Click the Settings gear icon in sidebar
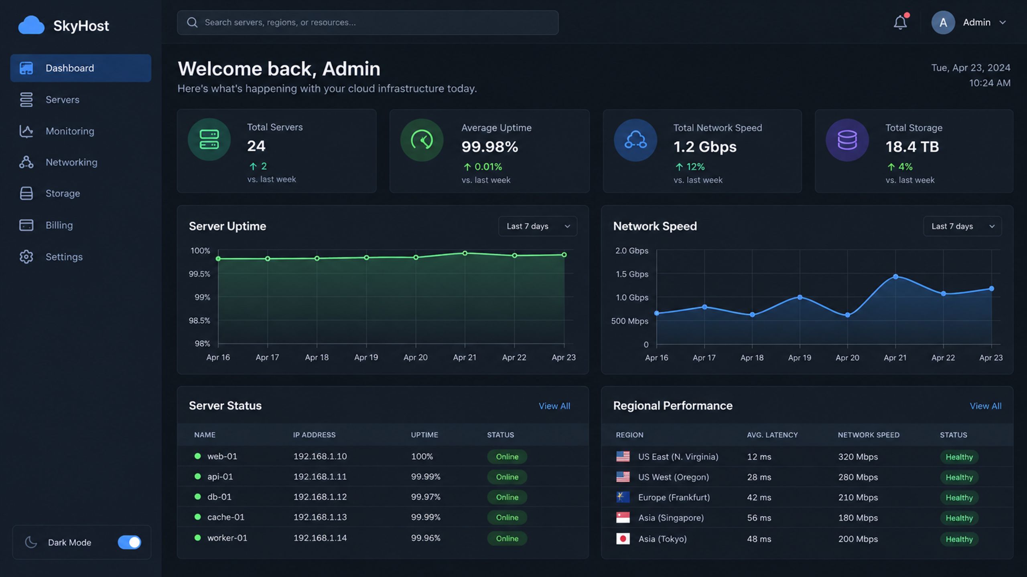 pyautogui.click(x=26, y=256)
